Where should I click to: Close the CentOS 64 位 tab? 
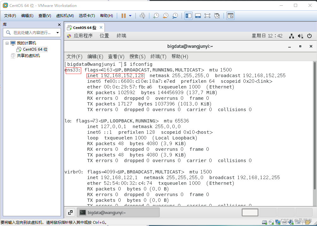(x=101, y=27)
